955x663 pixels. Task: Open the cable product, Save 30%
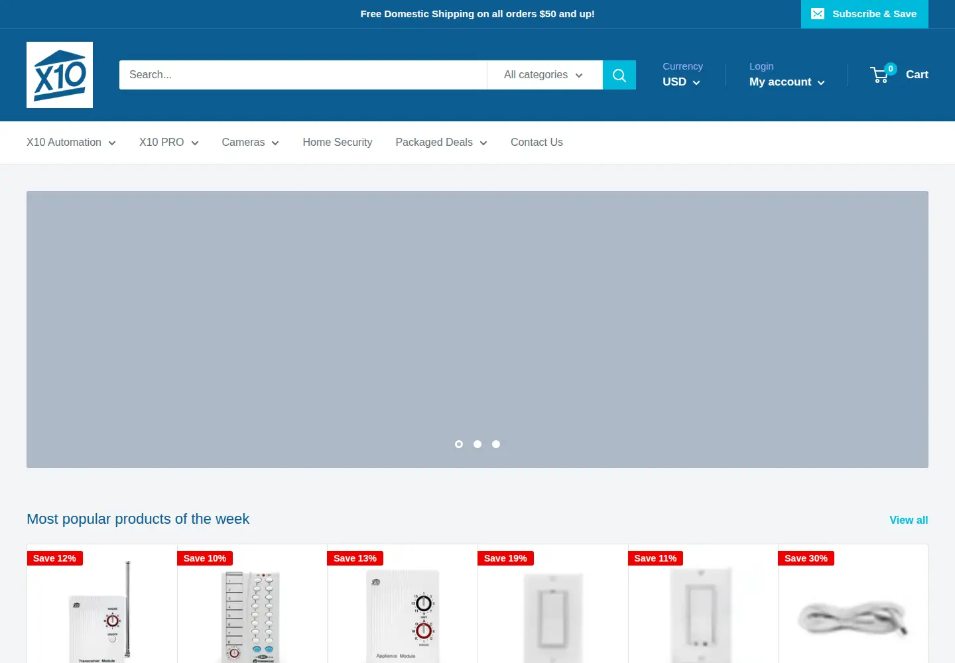coord(853,610)
